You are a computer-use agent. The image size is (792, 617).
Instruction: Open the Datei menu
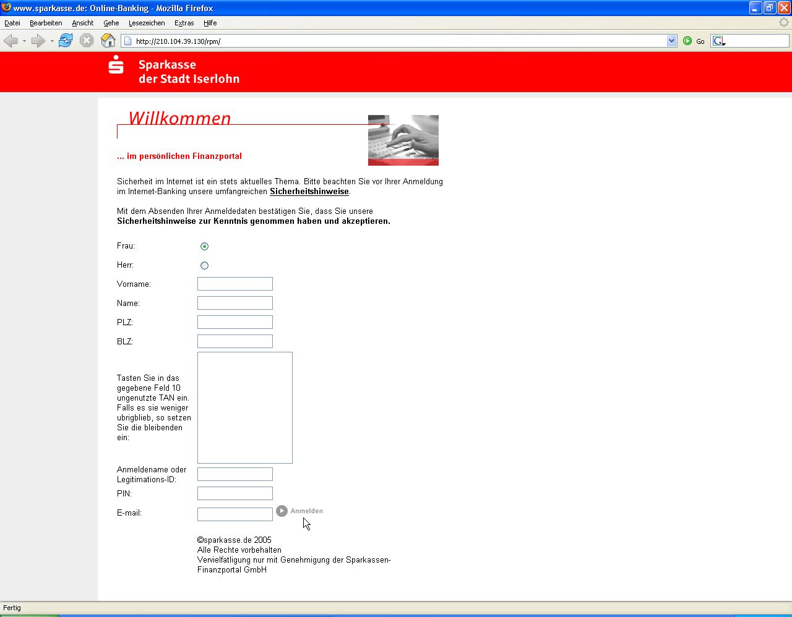click(12, 23)
